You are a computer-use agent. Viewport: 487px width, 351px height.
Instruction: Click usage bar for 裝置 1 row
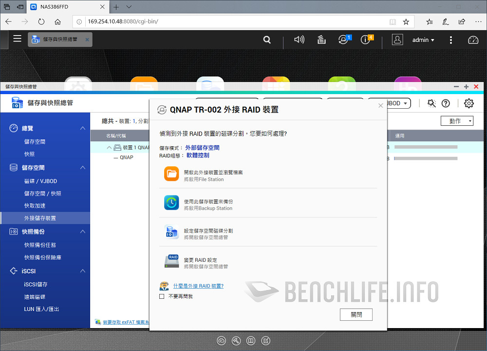(426, 147)
